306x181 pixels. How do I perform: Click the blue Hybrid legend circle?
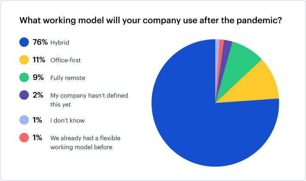[x=24, y=42]
